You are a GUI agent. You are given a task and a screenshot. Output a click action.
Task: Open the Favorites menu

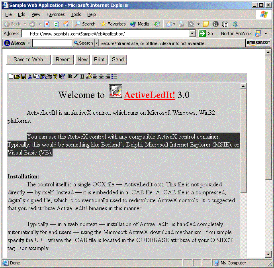coord(55,14)
